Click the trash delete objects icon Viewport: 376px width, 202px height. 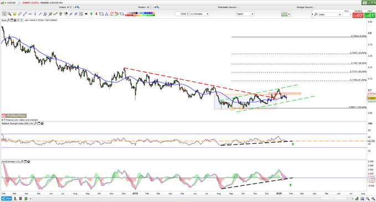click(60, 14)
